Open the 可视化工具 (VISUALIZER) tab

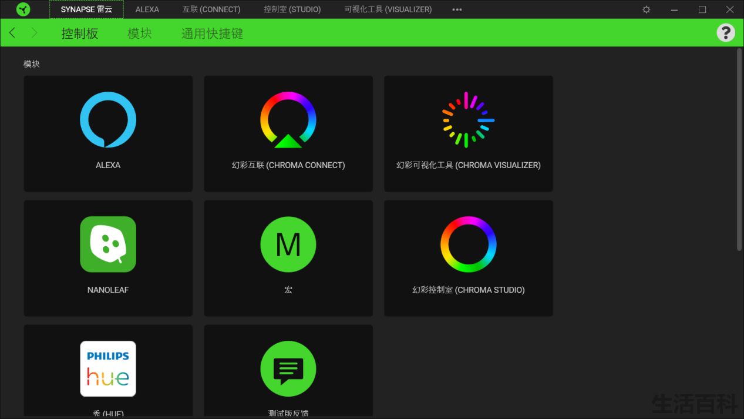click(388, 9)
